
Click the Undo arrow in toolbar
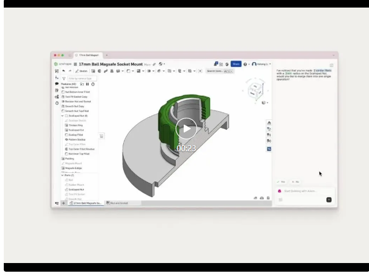[64, 71]
